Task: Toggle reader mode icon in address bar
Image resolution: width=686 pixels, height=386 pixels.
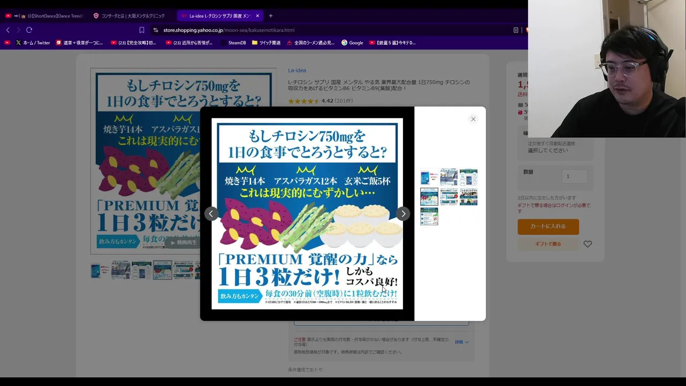Action: click(516, 30)
